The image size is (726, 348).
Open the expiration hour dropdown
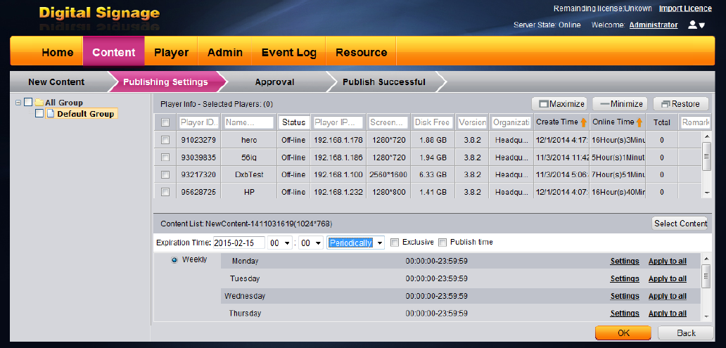281,243
